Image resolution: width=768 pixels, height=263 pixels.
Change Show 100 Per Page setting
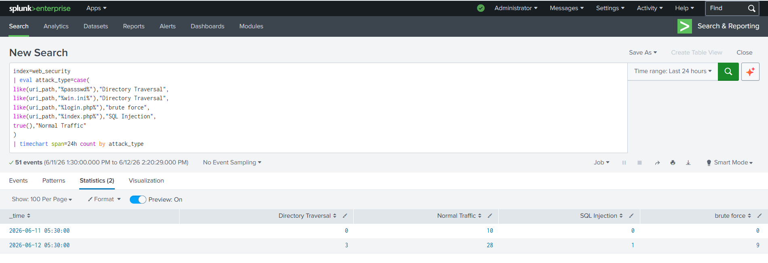pos(42,199)
